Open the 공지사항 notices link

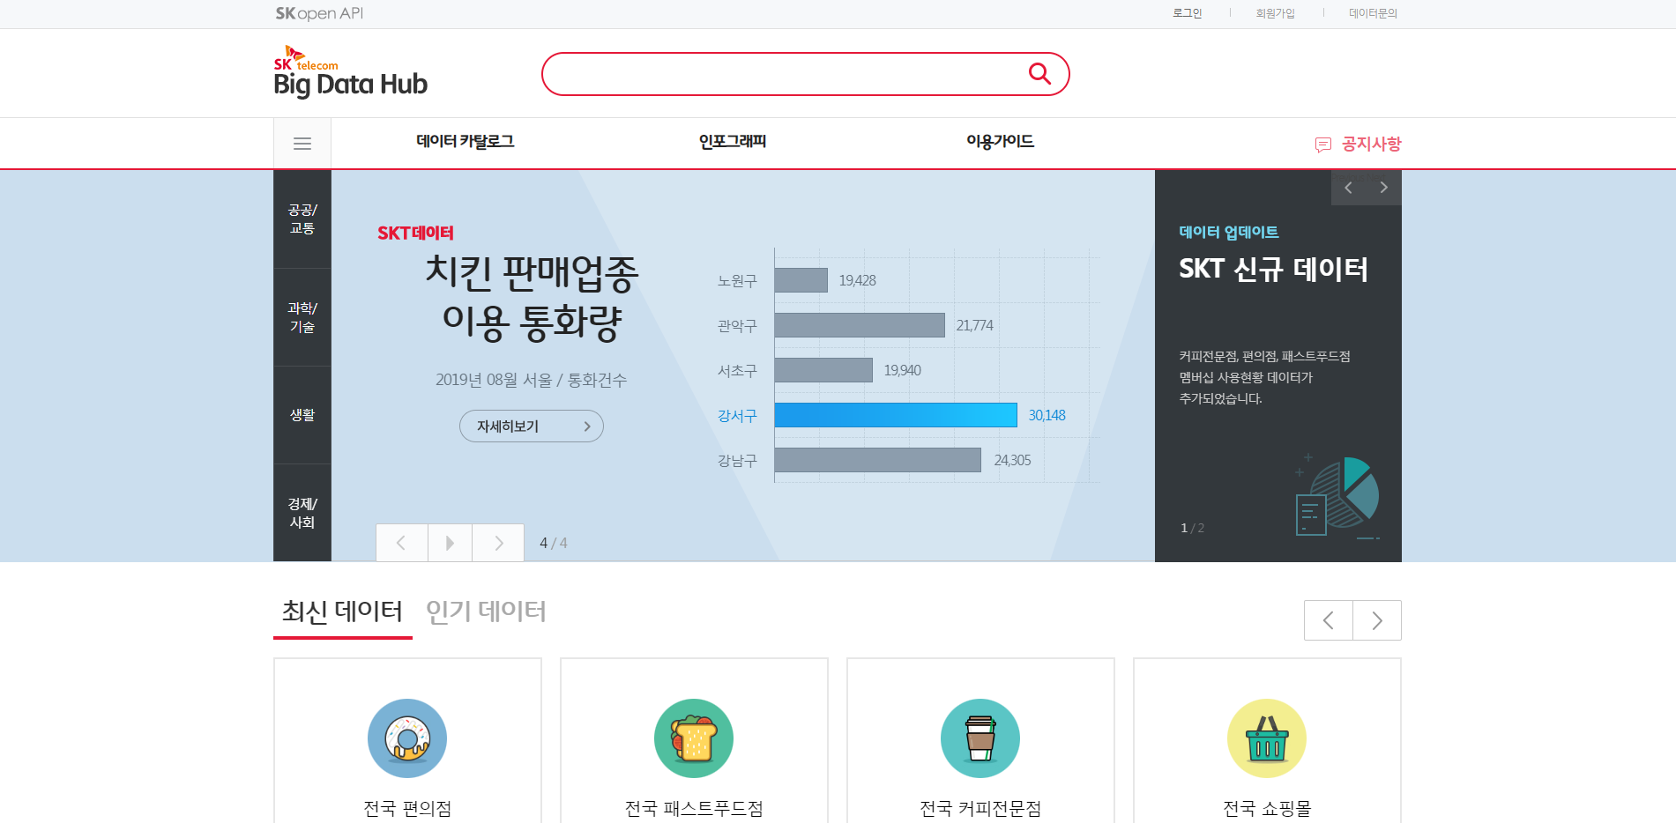1371,144
